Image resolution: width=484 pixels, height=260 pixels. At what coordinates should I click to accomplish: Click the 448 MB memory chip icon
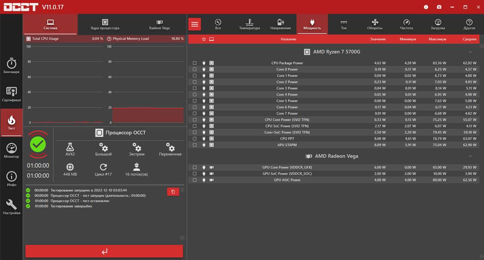pos(70,167)
